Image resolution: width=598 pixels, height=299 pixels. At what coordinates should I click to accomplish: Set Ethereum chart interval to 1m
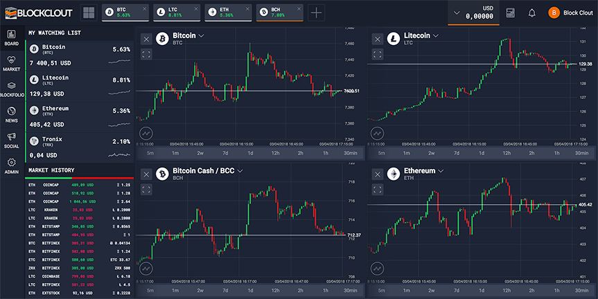tap(407, 291)
